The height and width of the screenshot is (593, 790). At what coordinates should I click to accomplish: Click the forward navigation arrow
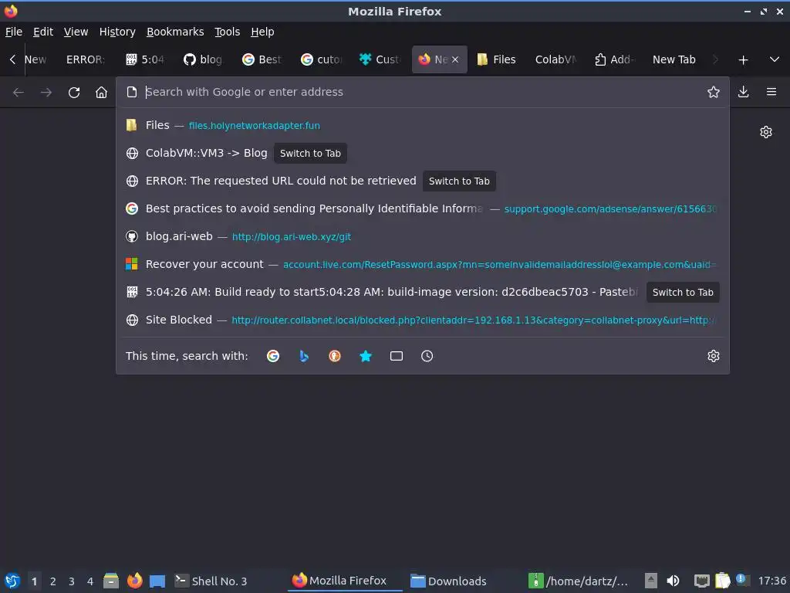coord(46,93)
